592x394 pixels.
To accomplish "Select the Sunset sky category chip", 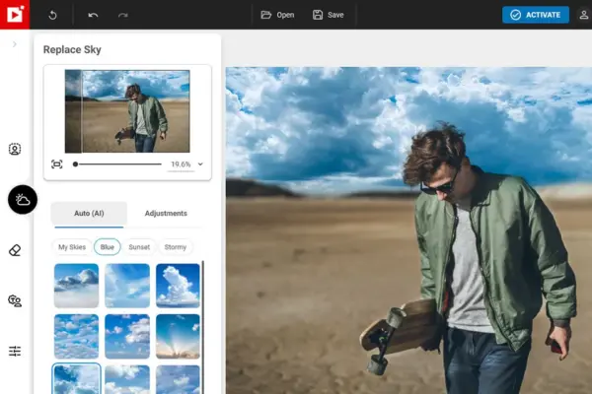I will [139, 247].
